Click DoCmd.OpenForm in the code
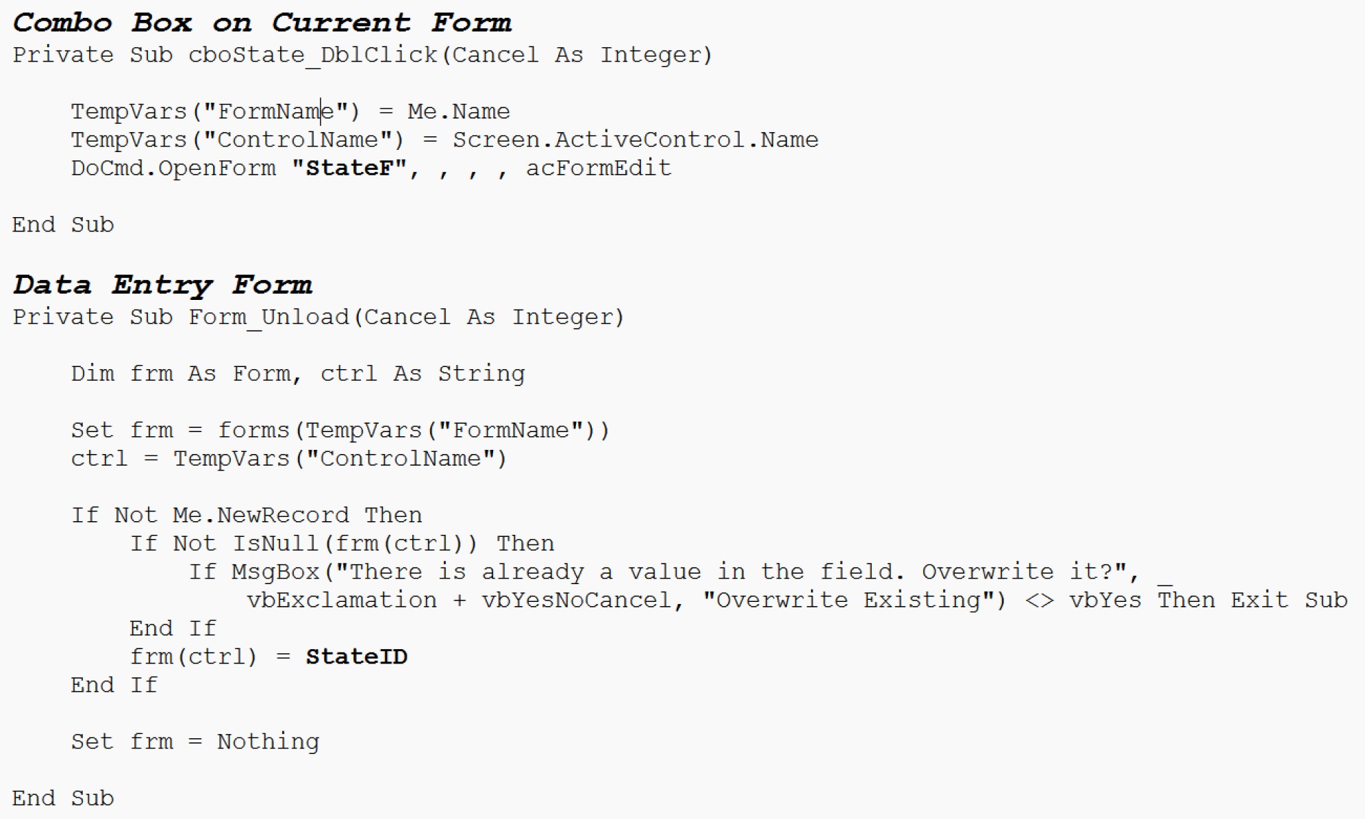This screenshot has height=819, width=1365. point(173,168)
